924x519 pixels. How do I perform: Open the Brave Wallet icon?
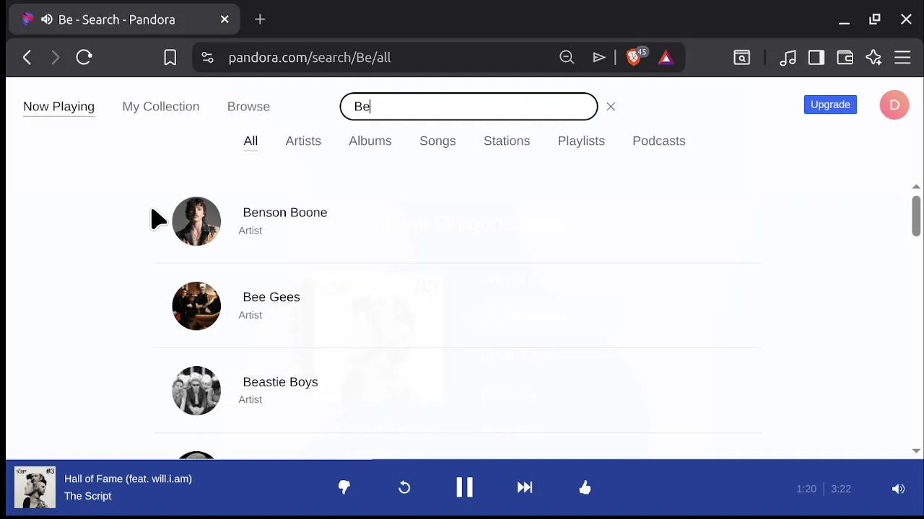[x=845, y=58]
